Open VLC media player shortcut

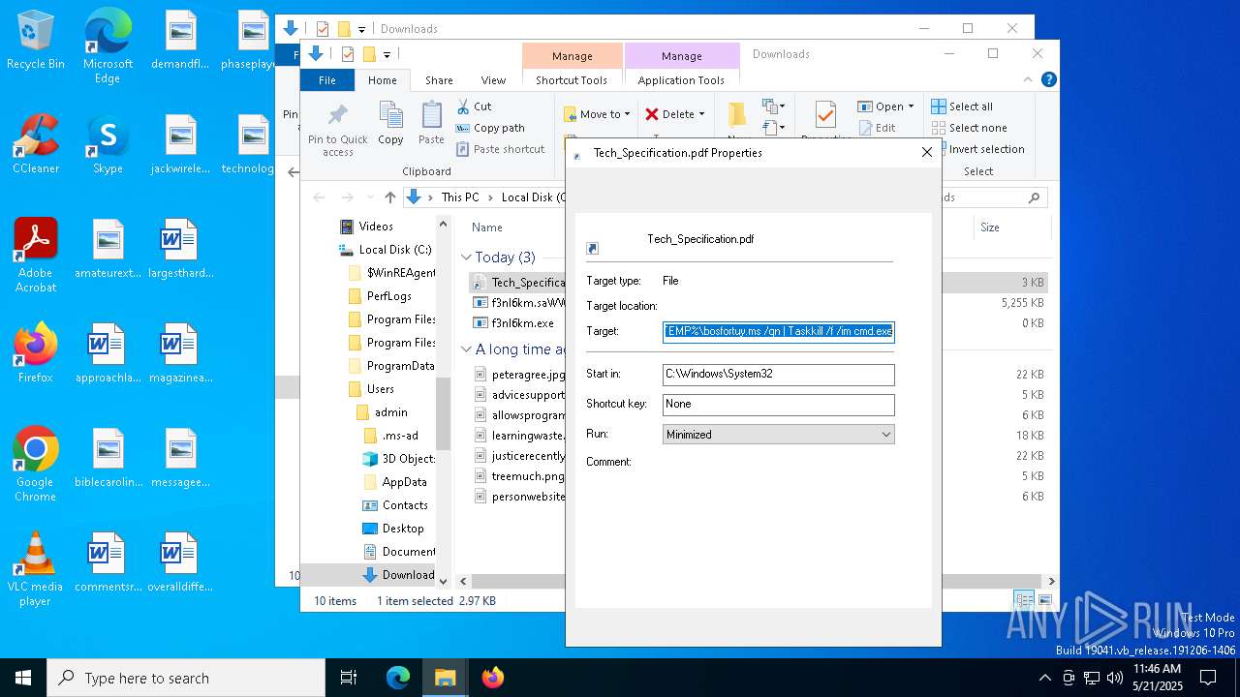(36, 569)
